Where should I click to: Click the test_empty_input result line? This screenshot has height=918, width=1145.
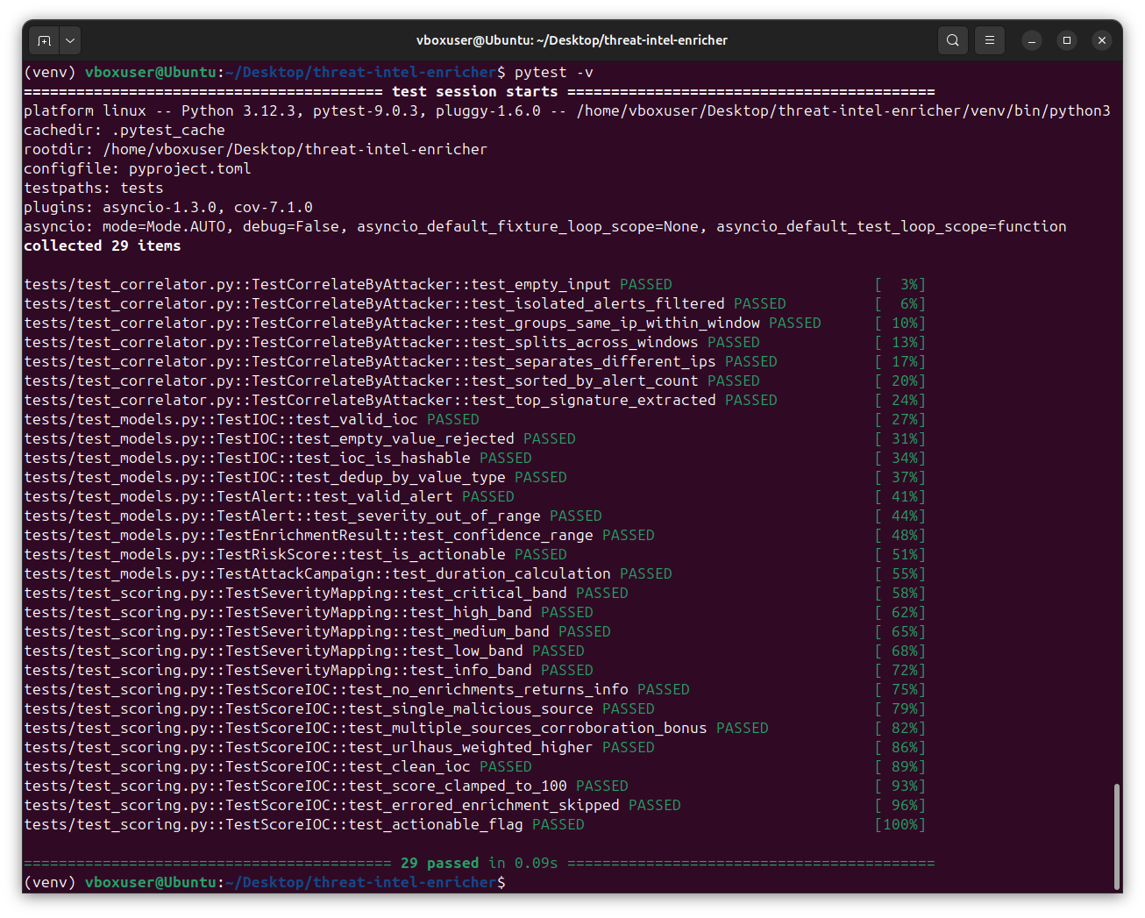(x=474, y=284)
